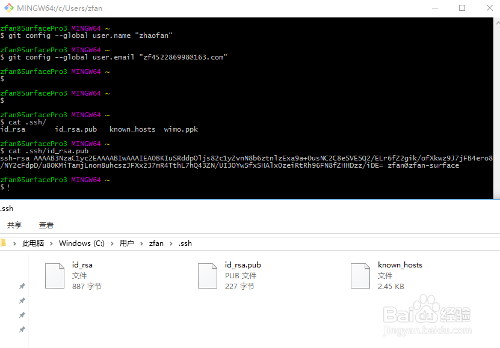Open the id_rsa file icon
Screen dimensions: 500x348
point(55,276)
